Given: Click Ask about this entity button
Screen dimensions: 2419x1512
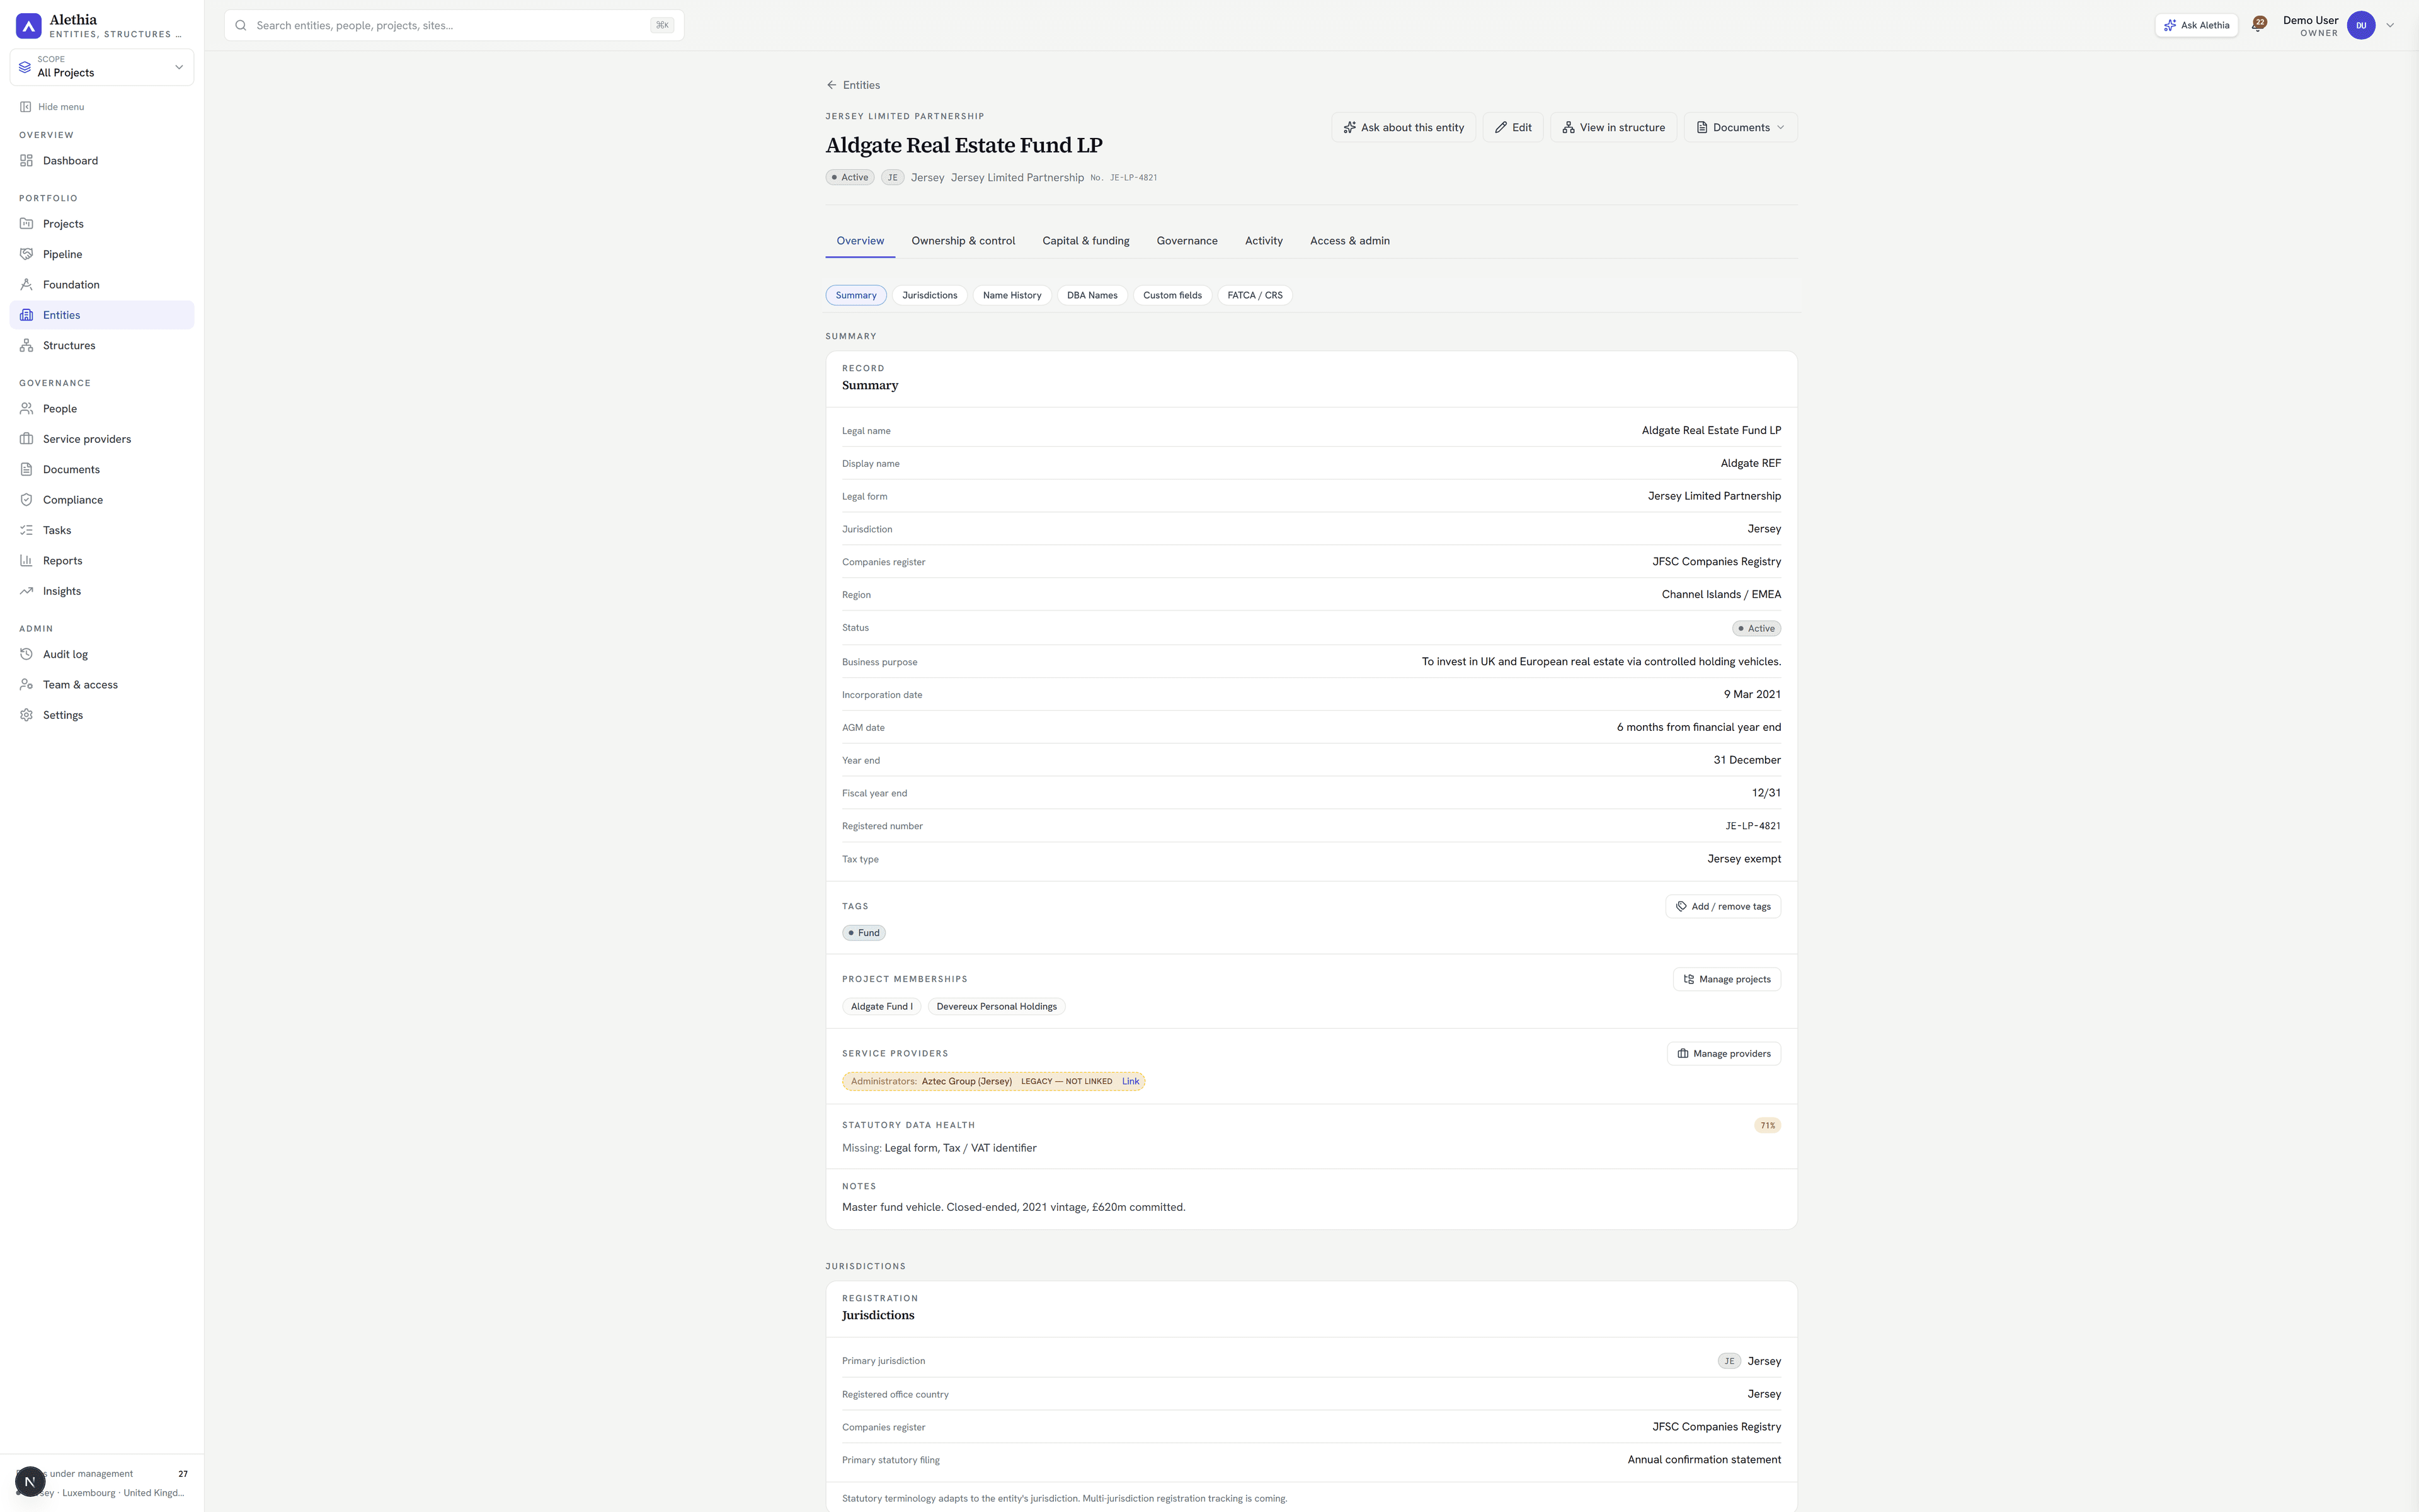Looking at the screenshot, I should pyautogui.click(x=1404, y=127).
